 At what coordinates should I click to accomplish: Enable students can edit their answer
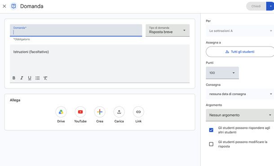tap(211, 144)
